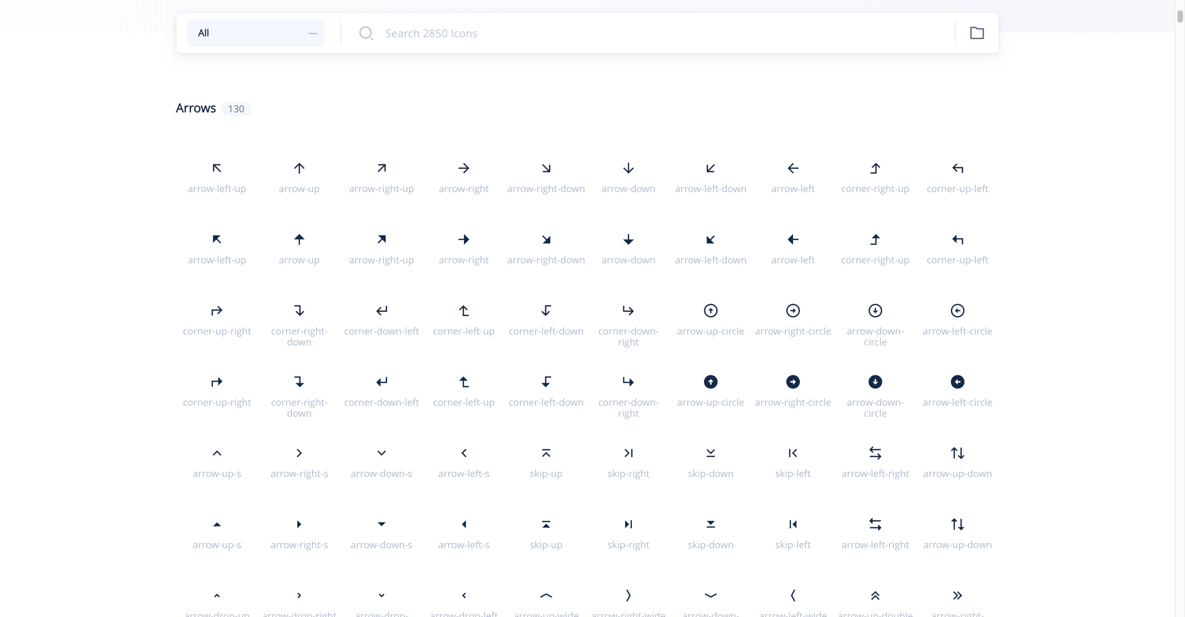Select the outlined corner-up-left icon
Image resolution: width=1185 pixels, height=617 pixels.
click(x=957, y=168)
